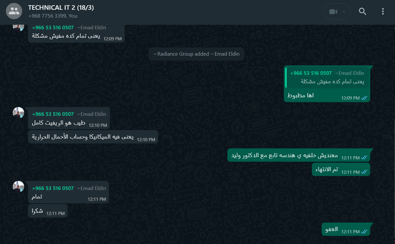Image resolution: width=395 pixels, height=244 pixels.
Task: Open the three-dot chat menu
Action: (x=383, y=11)
